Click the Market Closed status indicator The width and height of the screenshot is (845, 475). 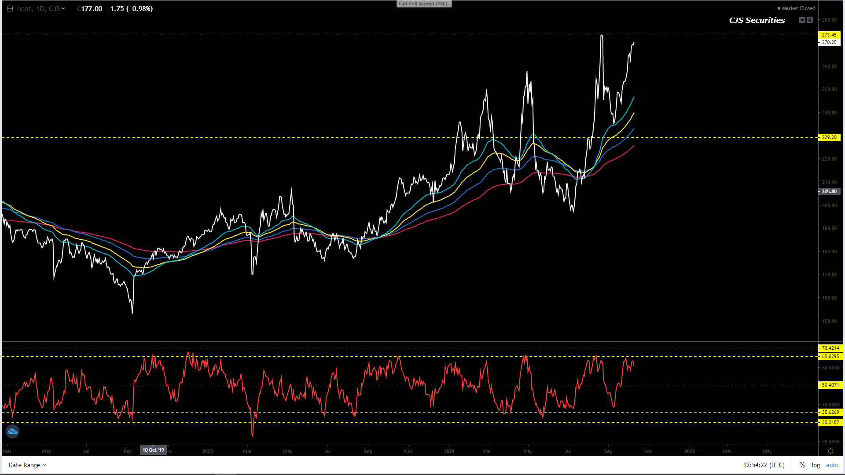coord(796,8)
